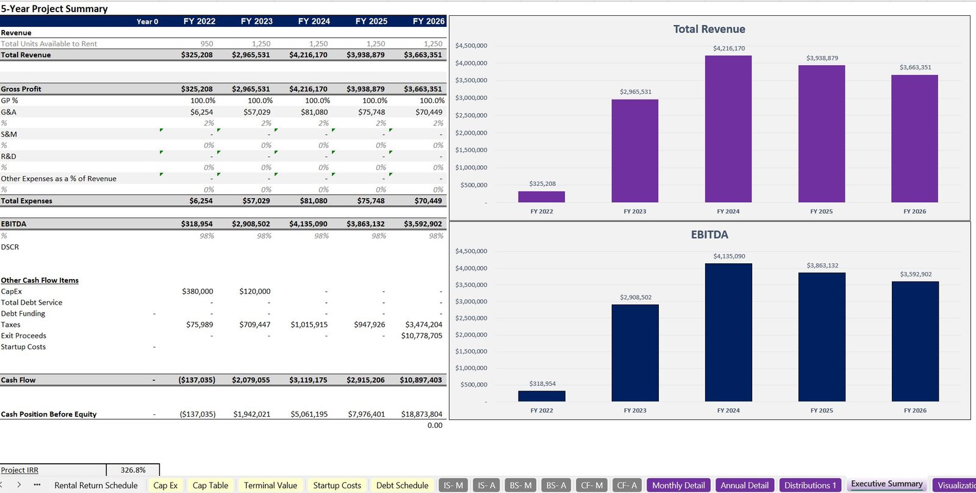Go to Distributions 1 sheet
Image resolution: width=976 pixels, height=493 pixels.
tap(809, 486)
